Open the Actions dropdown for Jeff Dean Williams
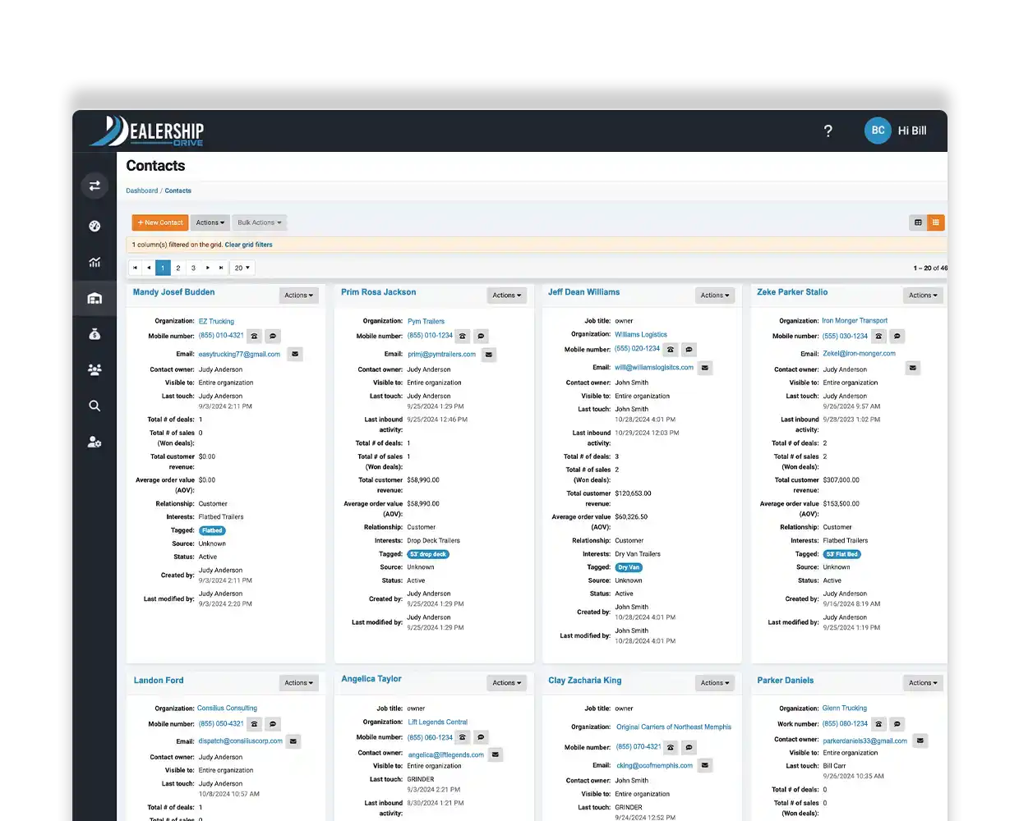The width and height of the screenshot is (1019, 821). pos(715,295)
